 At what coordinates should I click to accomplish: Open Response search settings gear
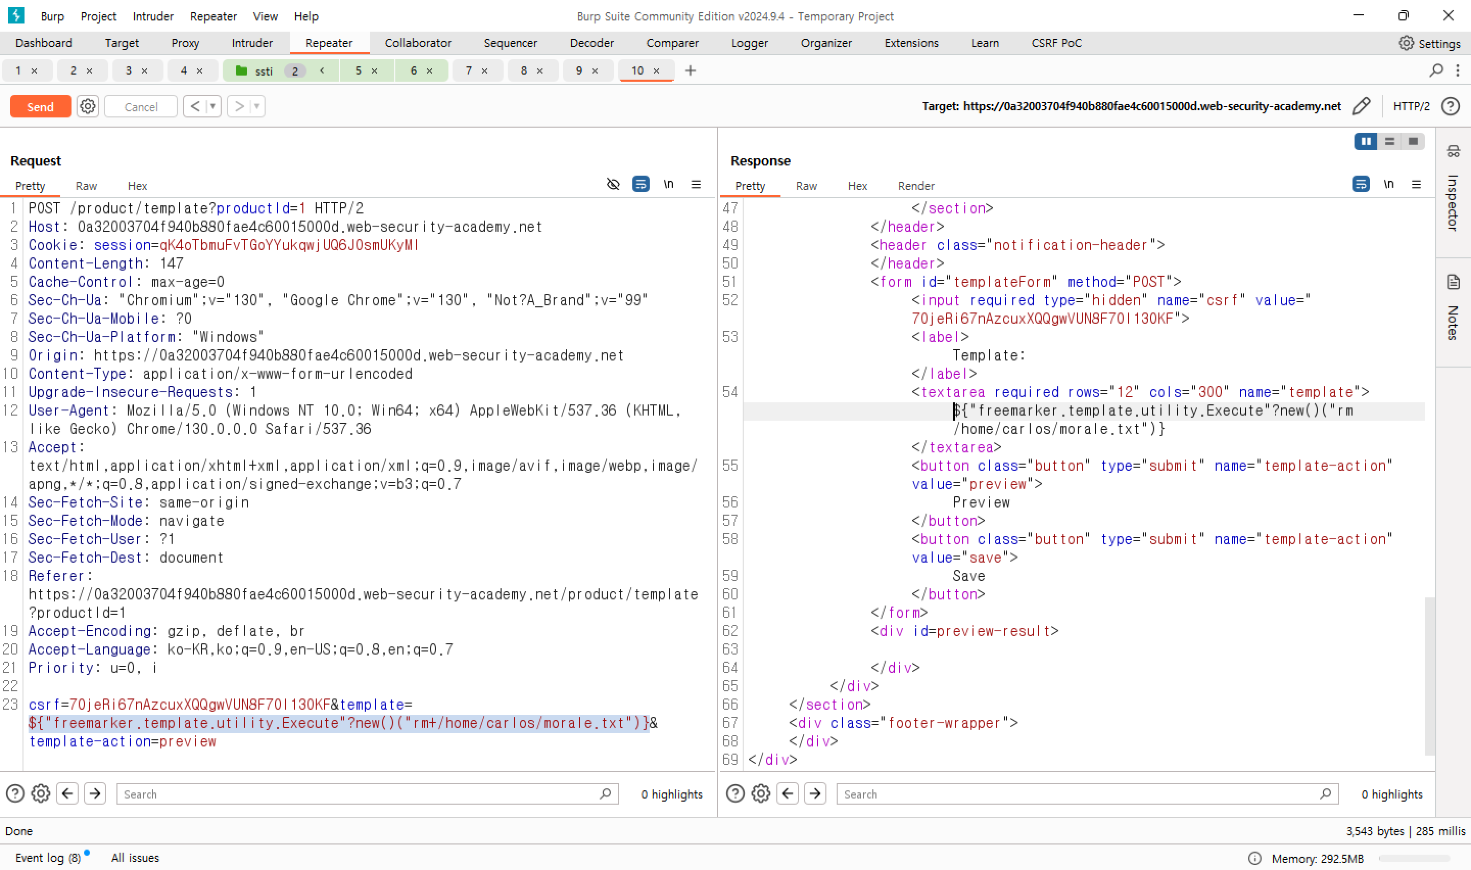(x=761, y=793)
